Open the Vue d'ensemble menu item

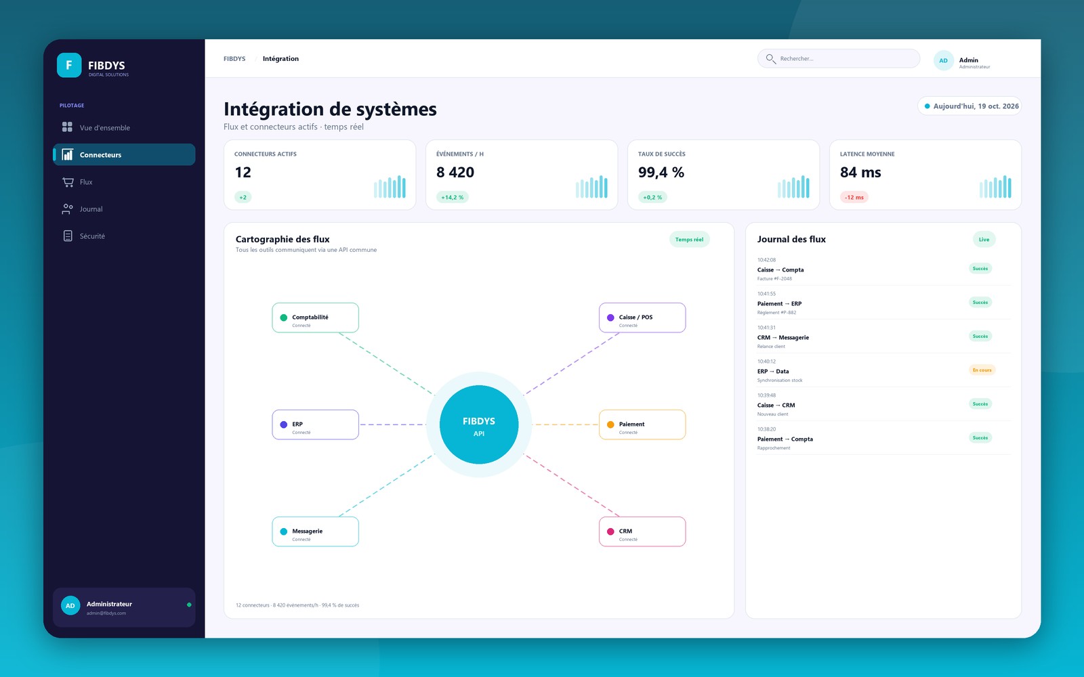pyautogui.click(x=124, y=127)
